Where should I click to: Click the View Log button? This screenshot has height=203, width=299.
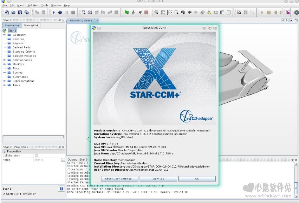[x=158, y=178]
